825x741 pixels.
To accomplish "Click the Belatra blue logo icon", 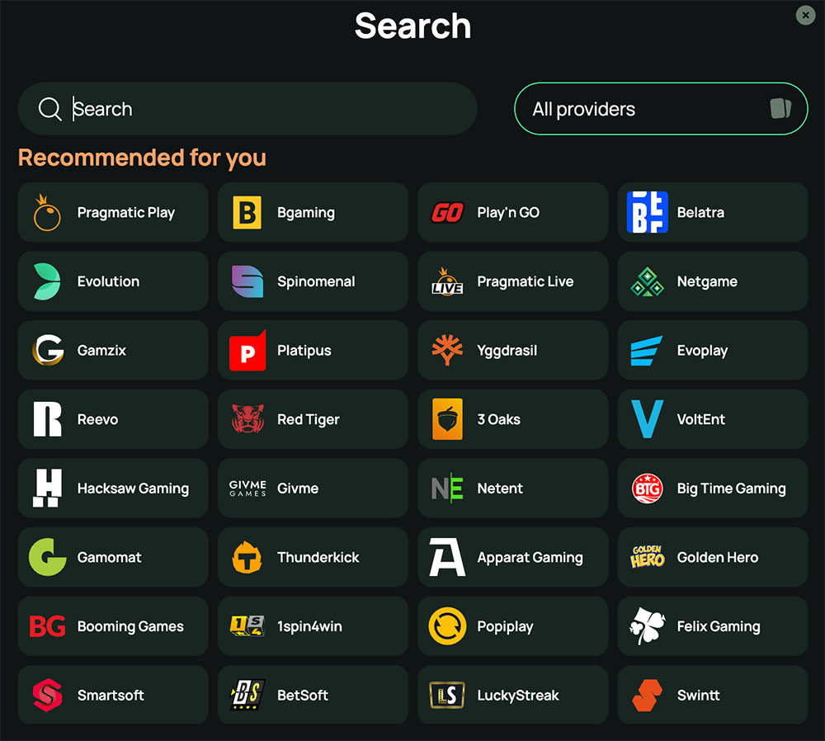I will (647, 212).
